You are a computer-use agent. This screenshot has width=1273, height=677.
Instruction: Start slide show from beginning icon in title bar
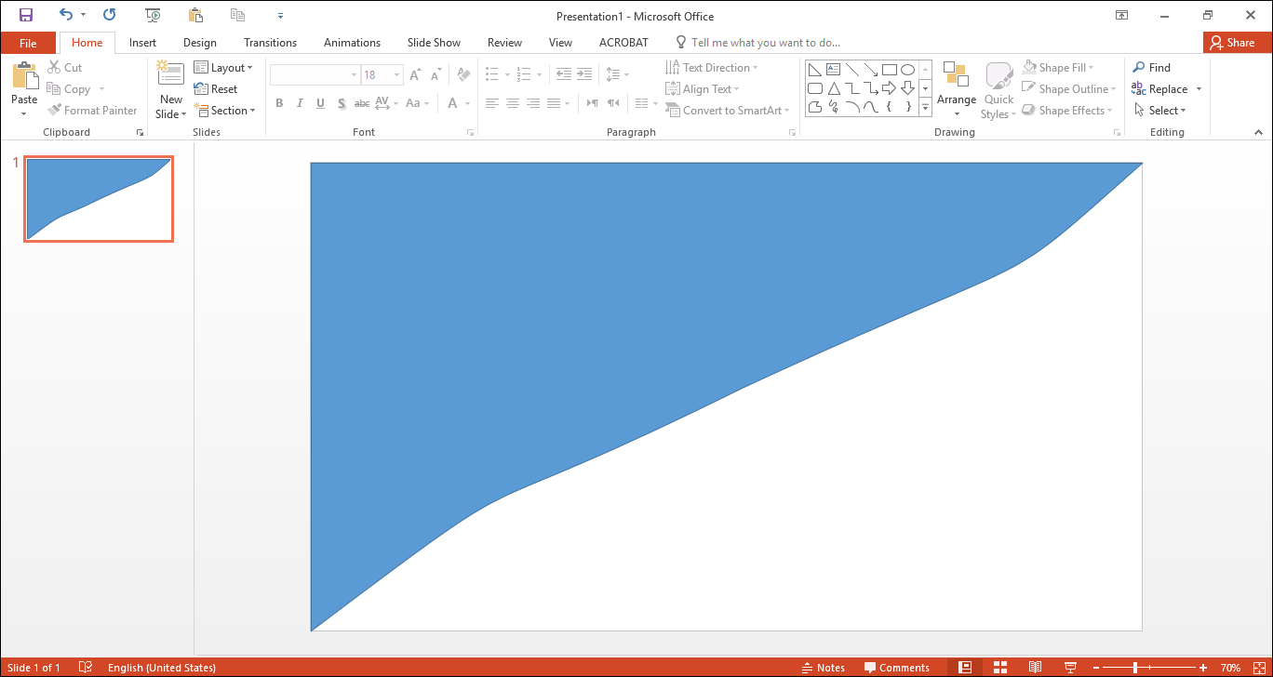coord(153,15)
